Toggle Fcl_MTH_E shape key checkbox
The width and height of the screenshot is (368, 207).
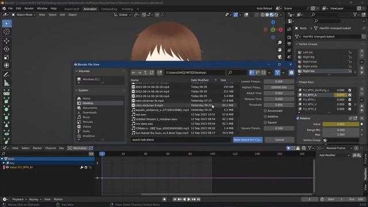coord(350,109)
